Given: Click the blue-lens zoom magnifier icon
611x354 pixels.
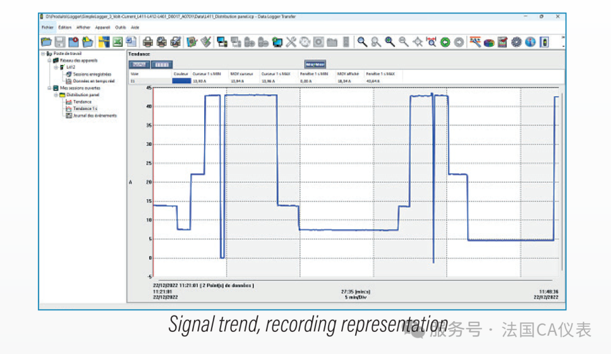Looking at the screenshot, I should click(389, 42).
